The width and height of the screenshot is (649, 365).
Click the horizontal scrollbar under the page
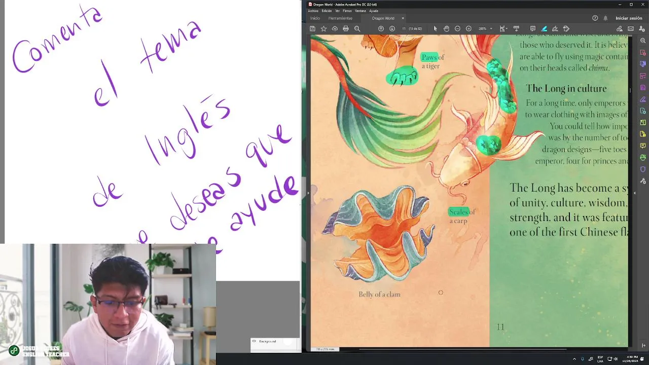pyautogui.click(x=463, y=349)
